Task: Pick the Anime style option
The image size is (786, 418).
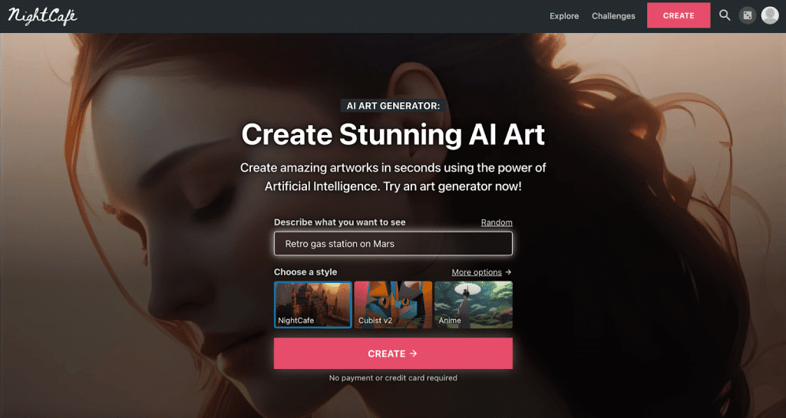Action: (474, 304)
